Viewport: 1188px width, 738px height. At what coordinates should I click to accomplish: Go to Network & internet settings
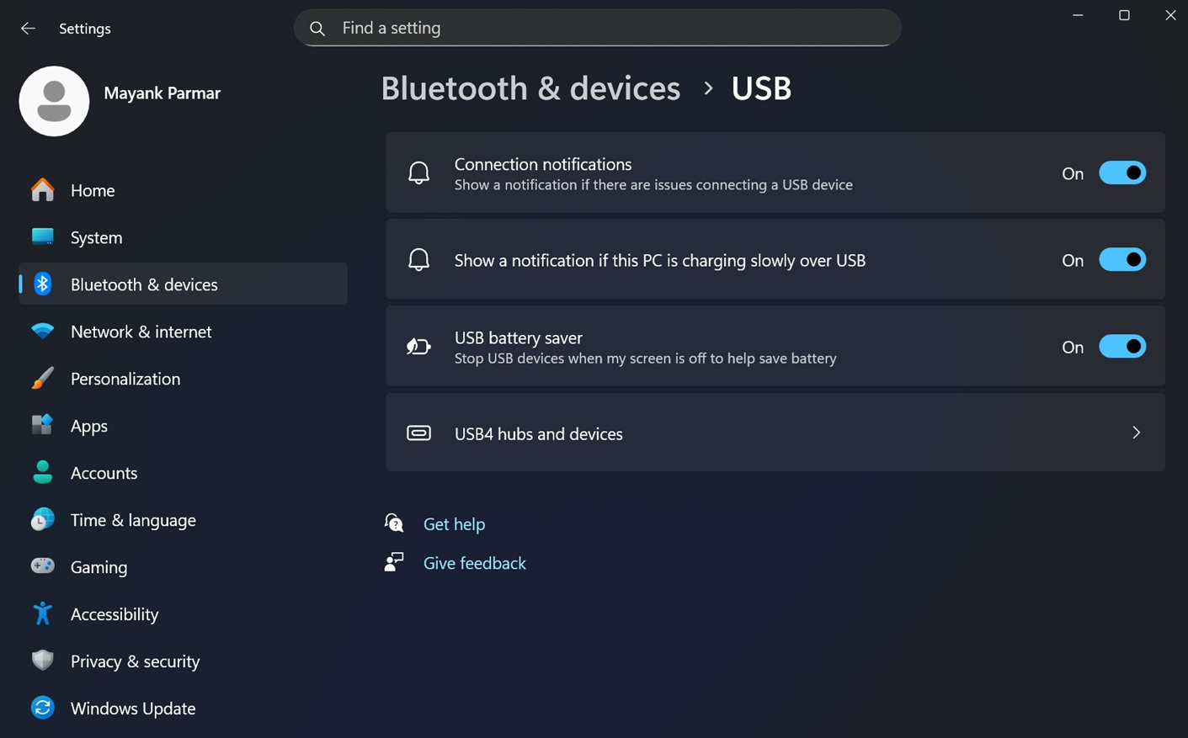pyautogui.click(x=141, y=332)
